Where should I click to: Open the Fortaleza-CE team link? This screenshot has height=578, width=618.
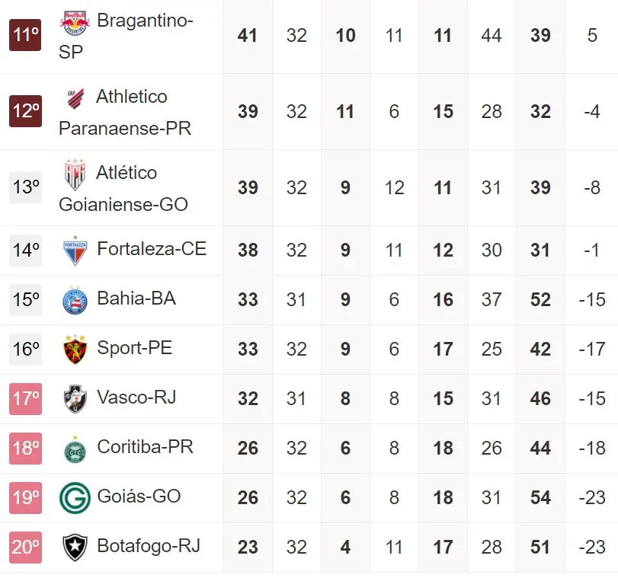pyautogui.click(x=152, y=249)
